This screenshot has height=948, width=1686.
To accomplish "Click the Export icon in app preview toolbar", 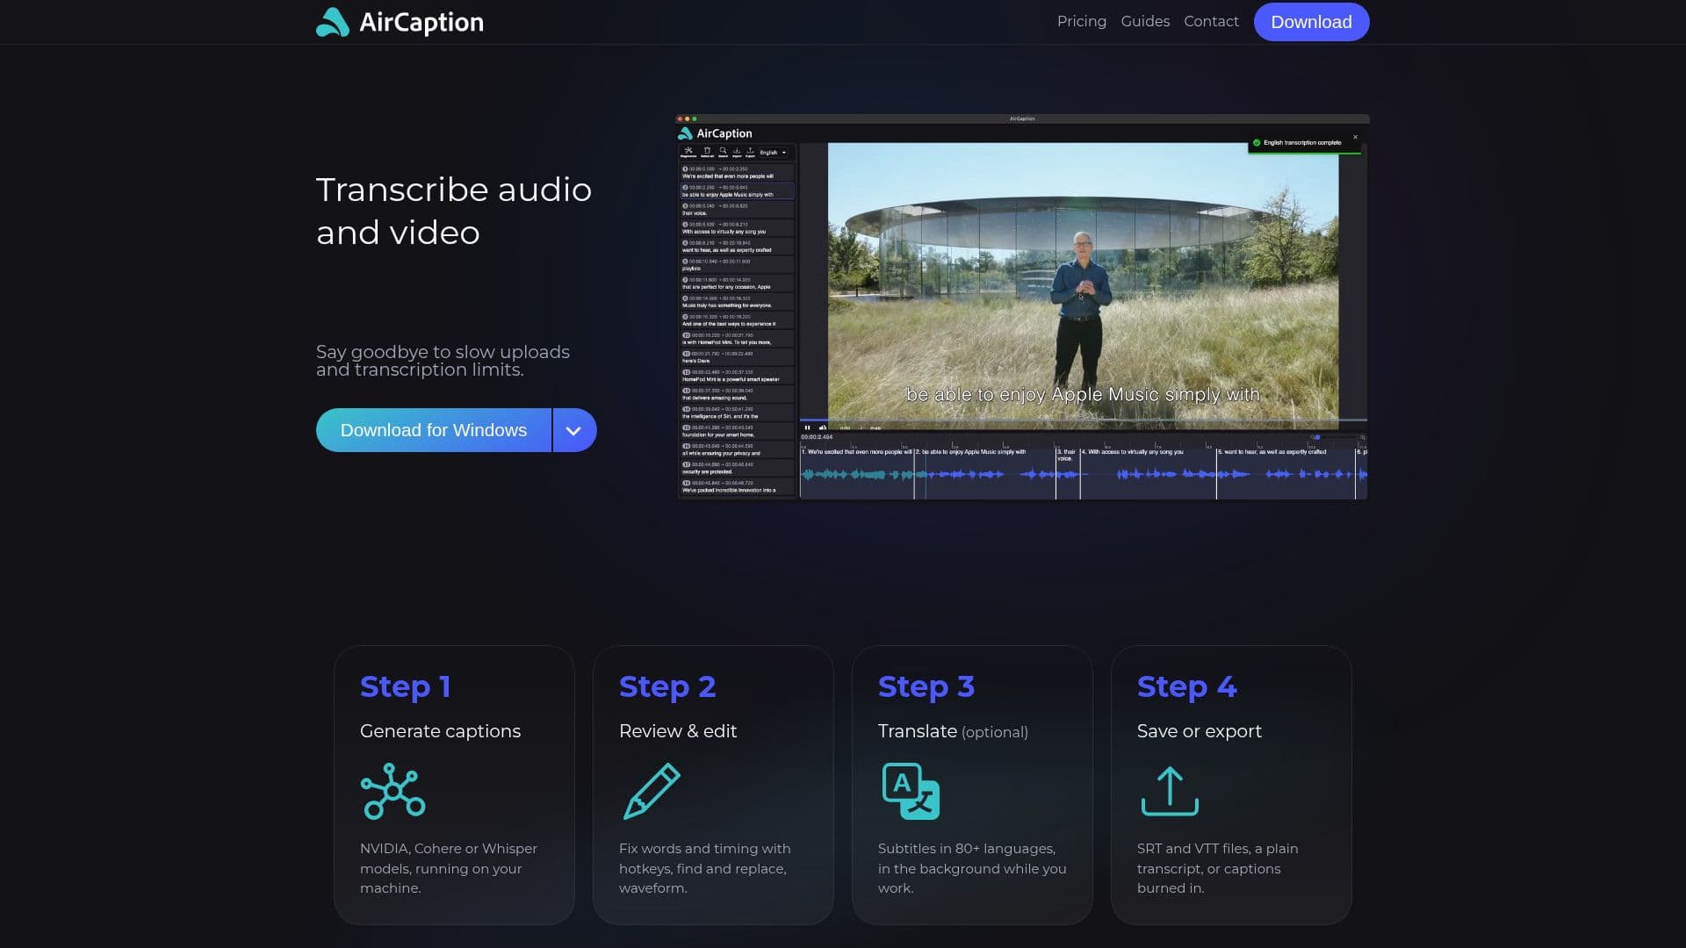I will point(750,152).
